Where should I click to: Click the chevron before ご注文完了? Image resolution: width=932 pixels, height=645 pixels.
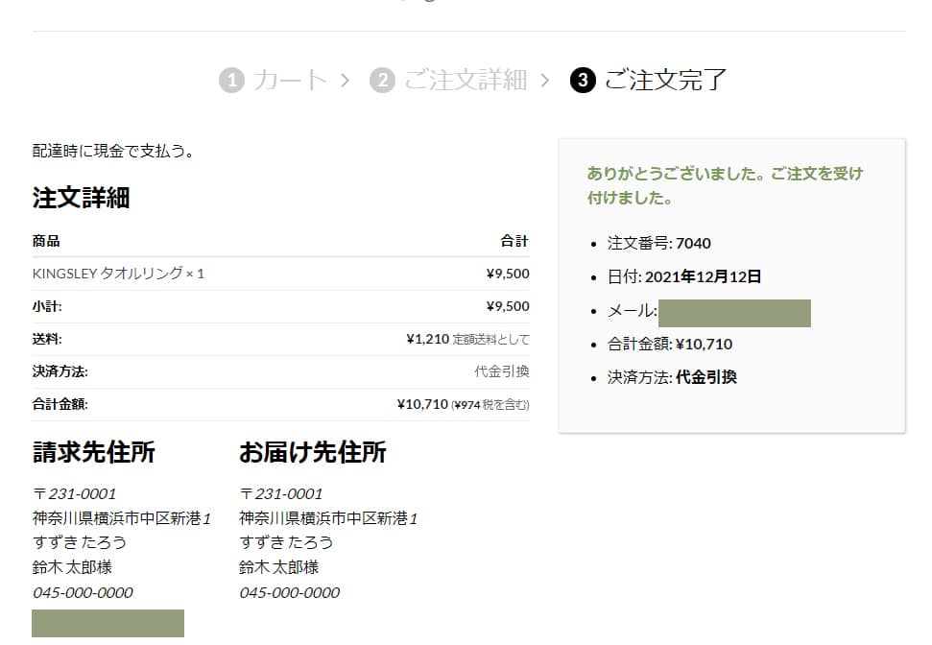545,81
